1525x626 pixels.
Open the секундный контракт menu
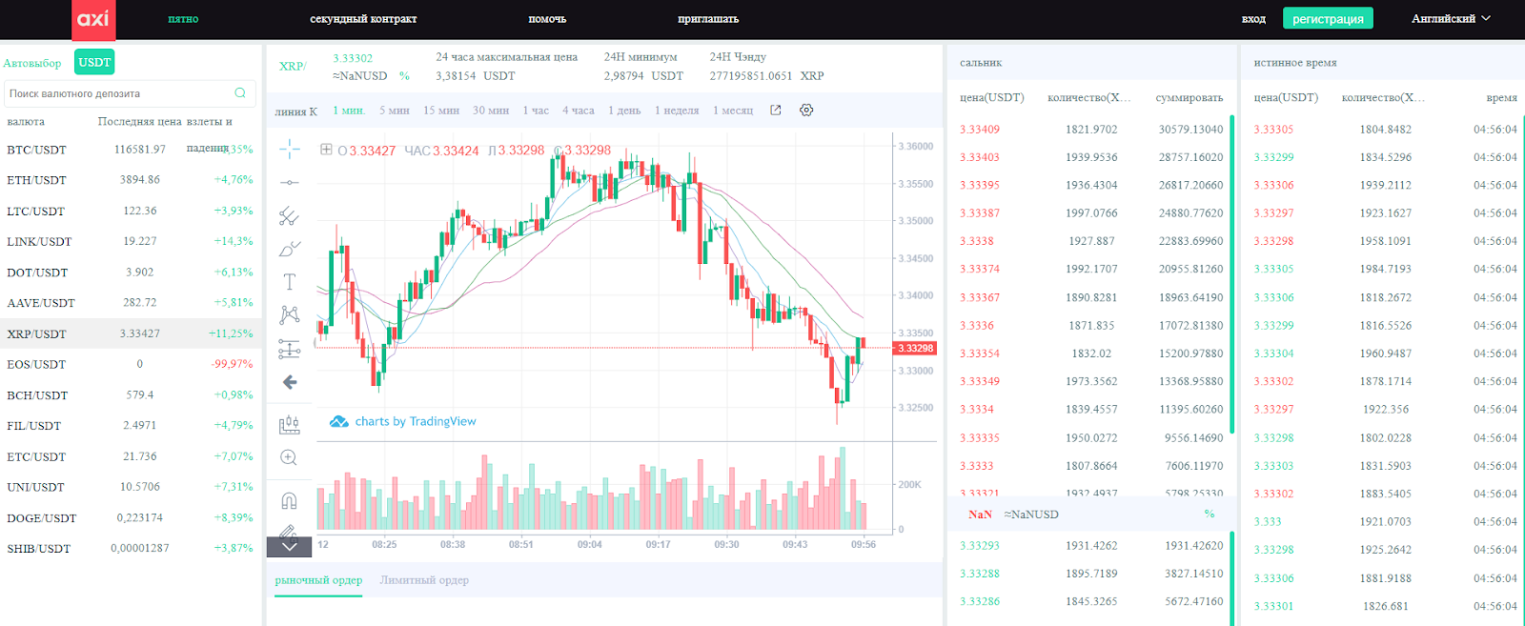(363, 19)
